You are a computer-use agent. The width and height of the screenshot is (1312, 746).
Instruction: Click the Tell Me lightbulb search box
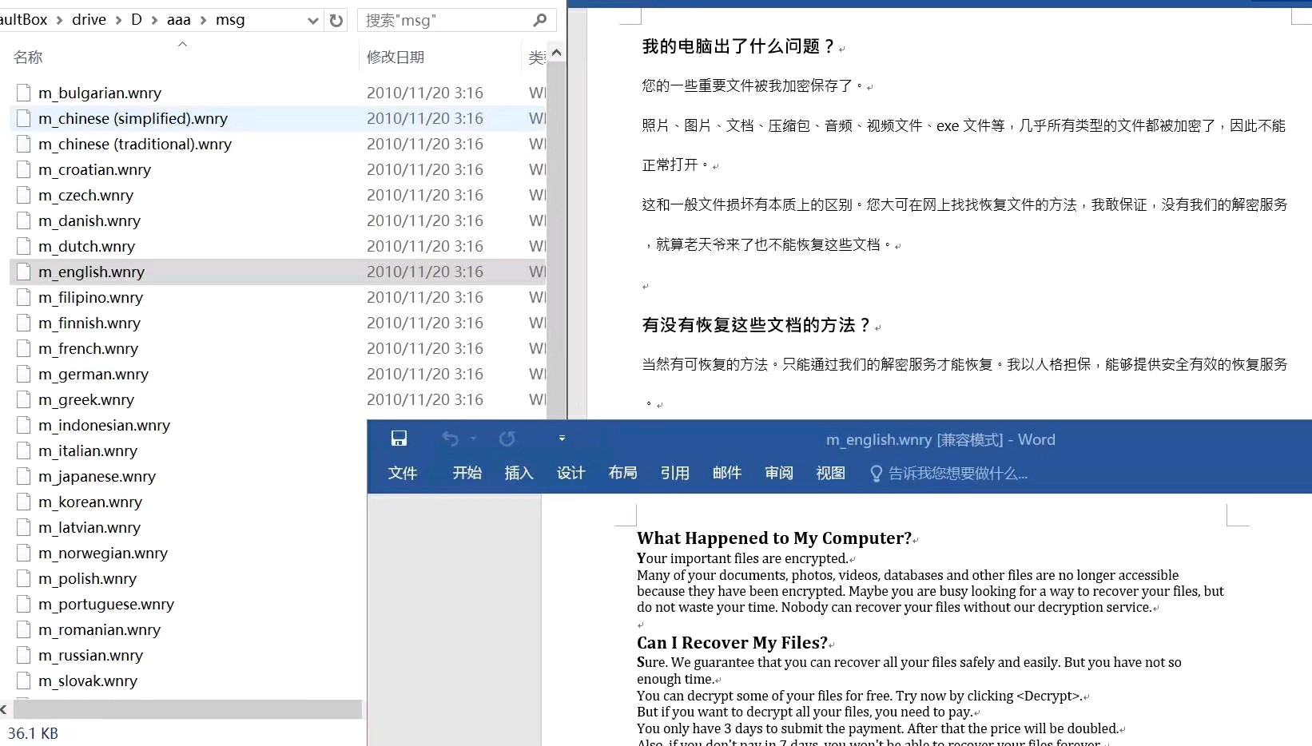click(948, 474)
